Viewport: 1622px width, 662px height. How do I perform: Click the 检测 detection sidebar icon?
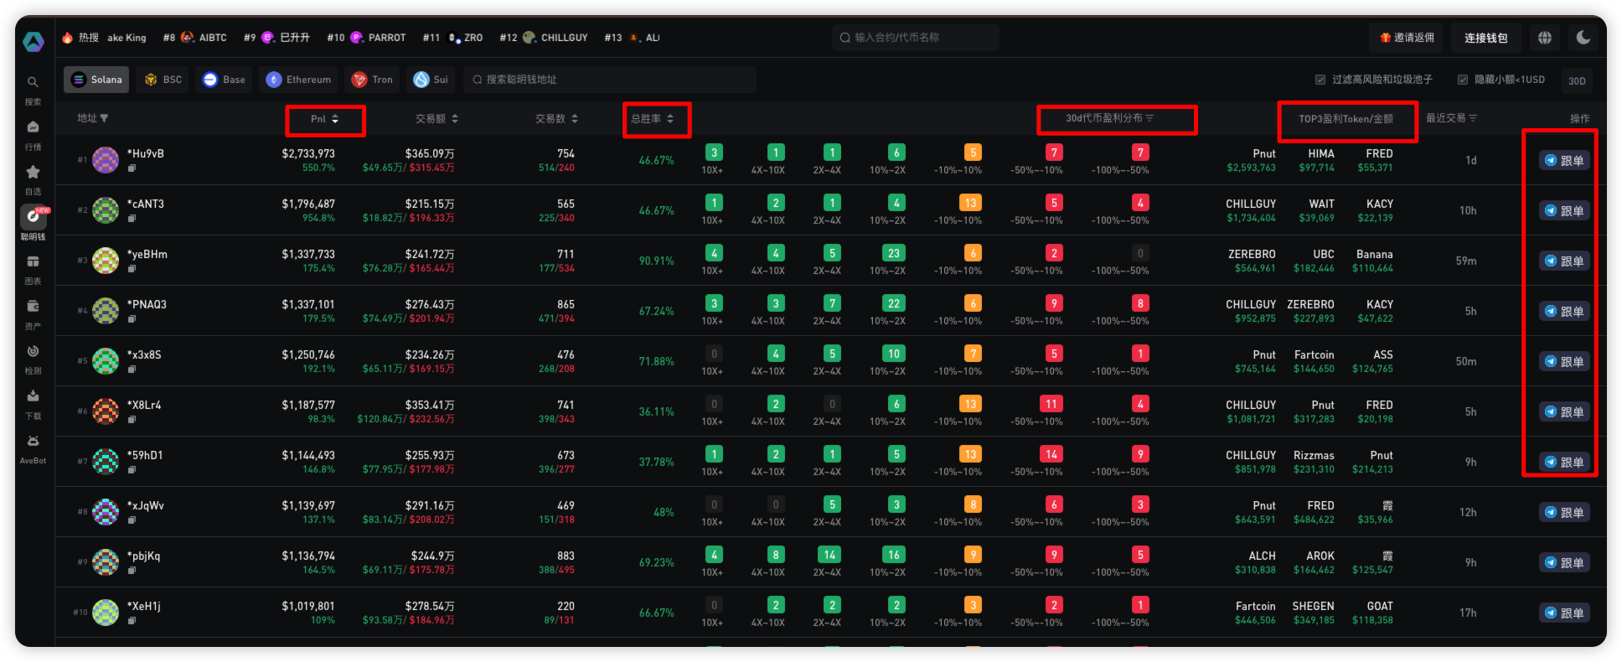(x=33, y=352)
